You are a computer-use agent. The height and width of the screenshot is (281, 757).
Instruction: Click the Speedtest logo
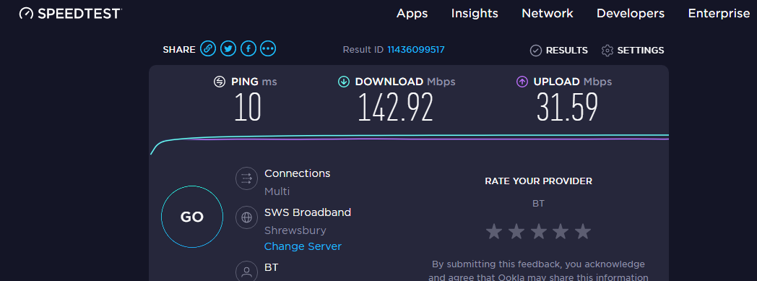70,14
